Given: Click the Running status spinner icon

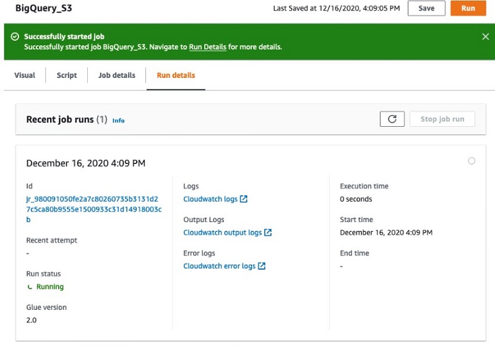Looking at the screenshot, I should pos(30,287).
